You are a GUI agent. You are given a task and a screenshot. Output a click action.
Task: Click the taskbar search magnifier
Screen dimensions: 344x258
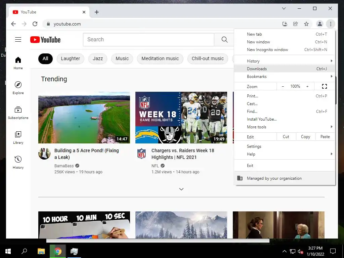pyautogui.click(x=24, y=251)
